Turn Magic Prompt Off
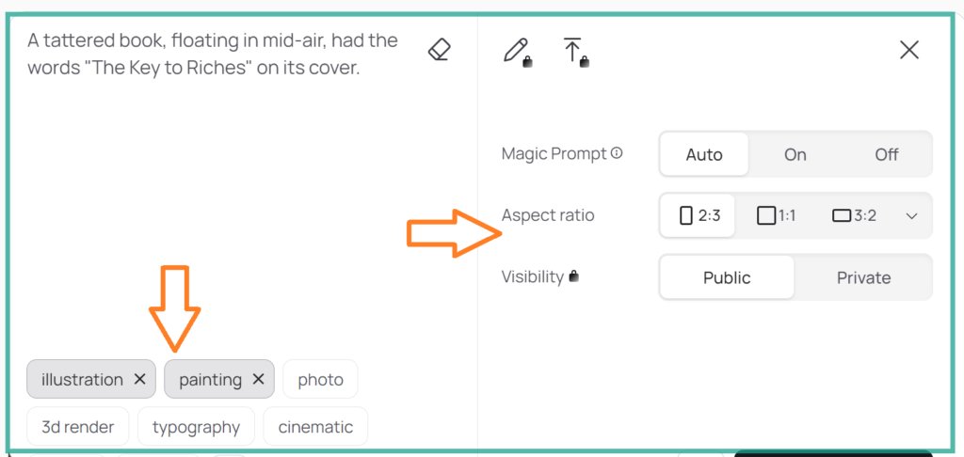The height and width of the screenshot is (457, 964). (887, 154)
